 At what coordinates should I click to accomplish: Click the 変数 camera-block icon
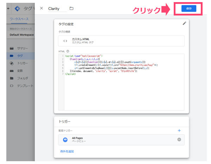coord(12,71)
